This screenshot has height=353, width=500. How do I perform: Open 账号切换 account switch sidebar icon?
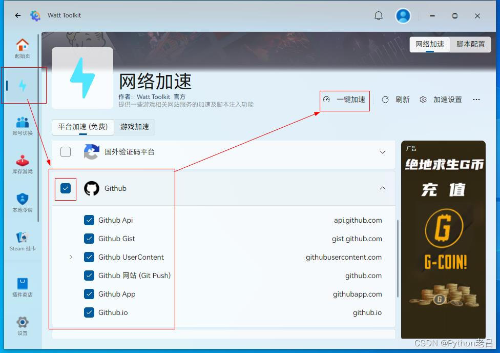click(x=23, y=126)
